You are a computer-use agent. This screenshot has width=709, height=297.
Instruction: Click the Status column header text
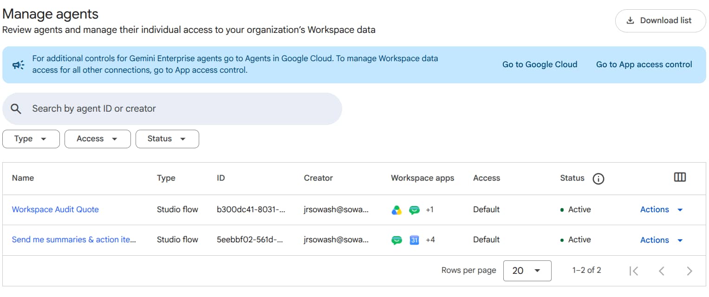[572, 178]
